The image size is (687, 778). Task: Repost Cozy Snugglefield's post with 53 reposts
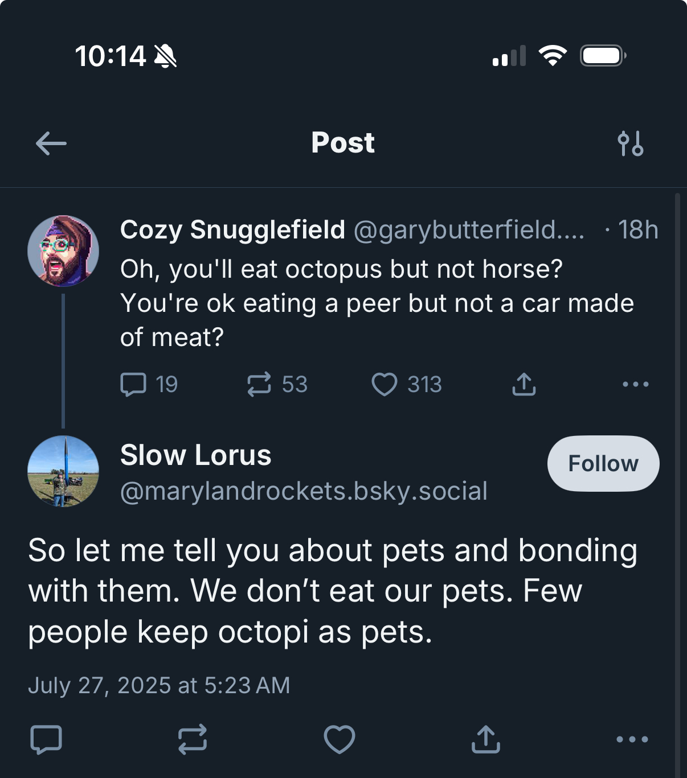coord(259,384)
